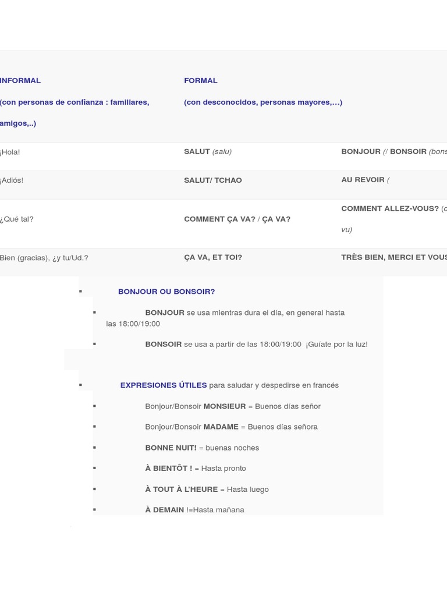Click the bullet beside EXPRESIONES ÚTILES

80,385
